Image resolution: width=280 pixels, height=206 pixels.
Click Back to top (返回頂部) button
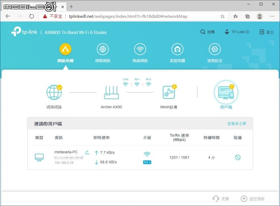[x=253, y=199]
